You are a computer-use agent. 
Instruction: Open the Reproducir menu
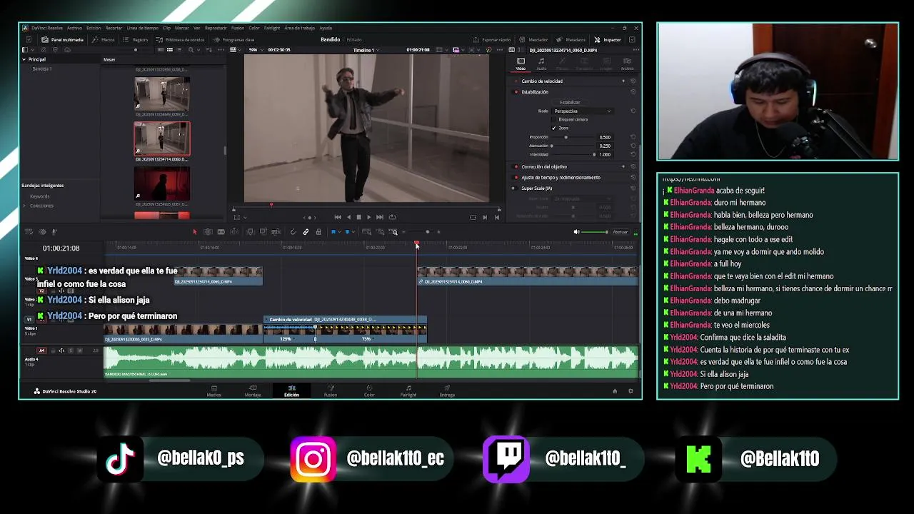coord(216,28)
